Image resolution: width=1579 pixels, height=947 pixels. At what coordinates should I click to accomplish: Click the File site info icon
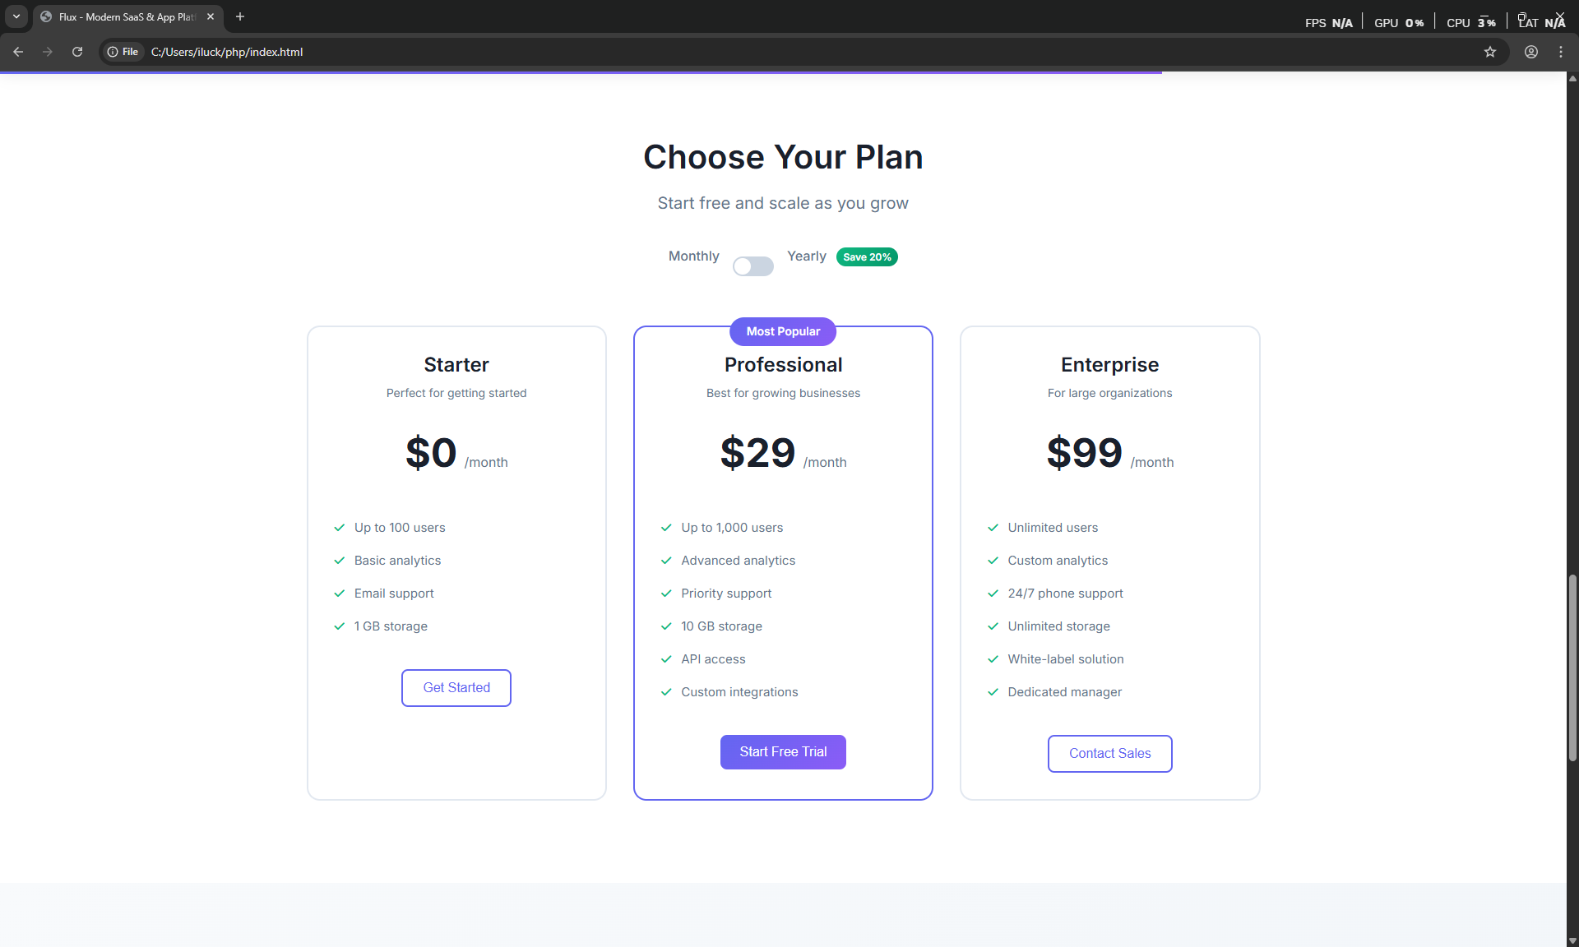click(123, 52)
